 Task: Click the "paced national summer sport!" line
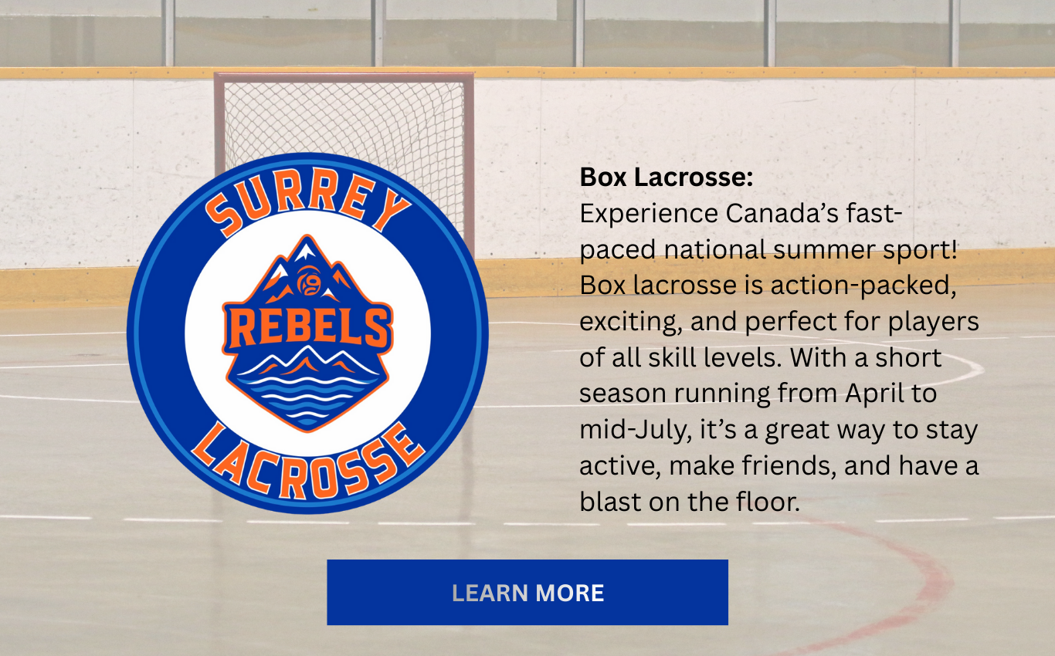(x=770, y=249)
